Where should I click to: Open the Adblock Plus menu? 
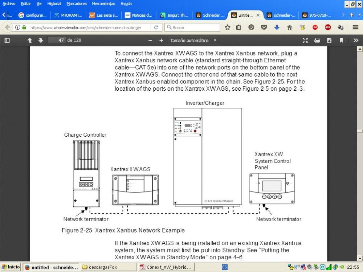pyautogui.click(x=328, y=28)
